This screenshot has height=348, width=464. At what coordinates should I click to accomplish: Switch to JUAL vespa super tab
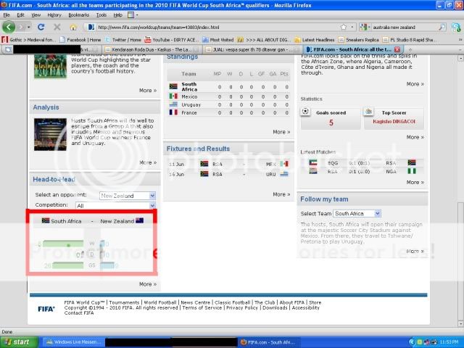tap(252, 49)
